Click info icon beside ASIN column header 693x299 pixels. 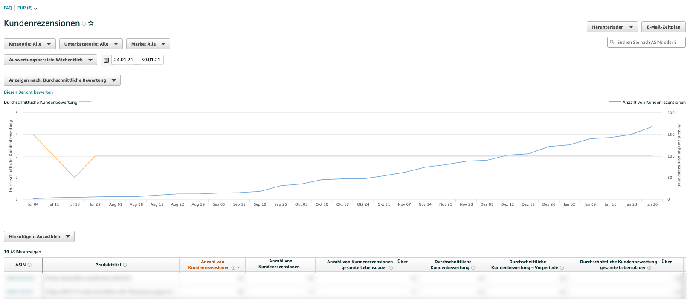point(29,265)
